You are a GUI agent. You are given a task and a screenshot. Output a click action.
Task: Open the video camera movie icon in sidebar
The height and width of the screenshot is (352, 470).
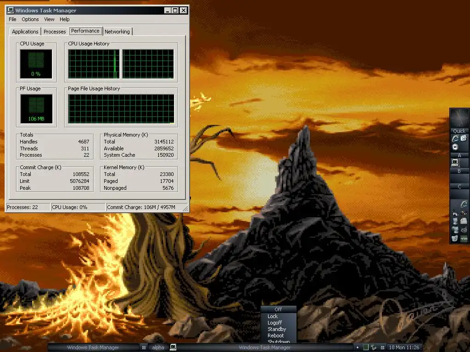(455, 213)
